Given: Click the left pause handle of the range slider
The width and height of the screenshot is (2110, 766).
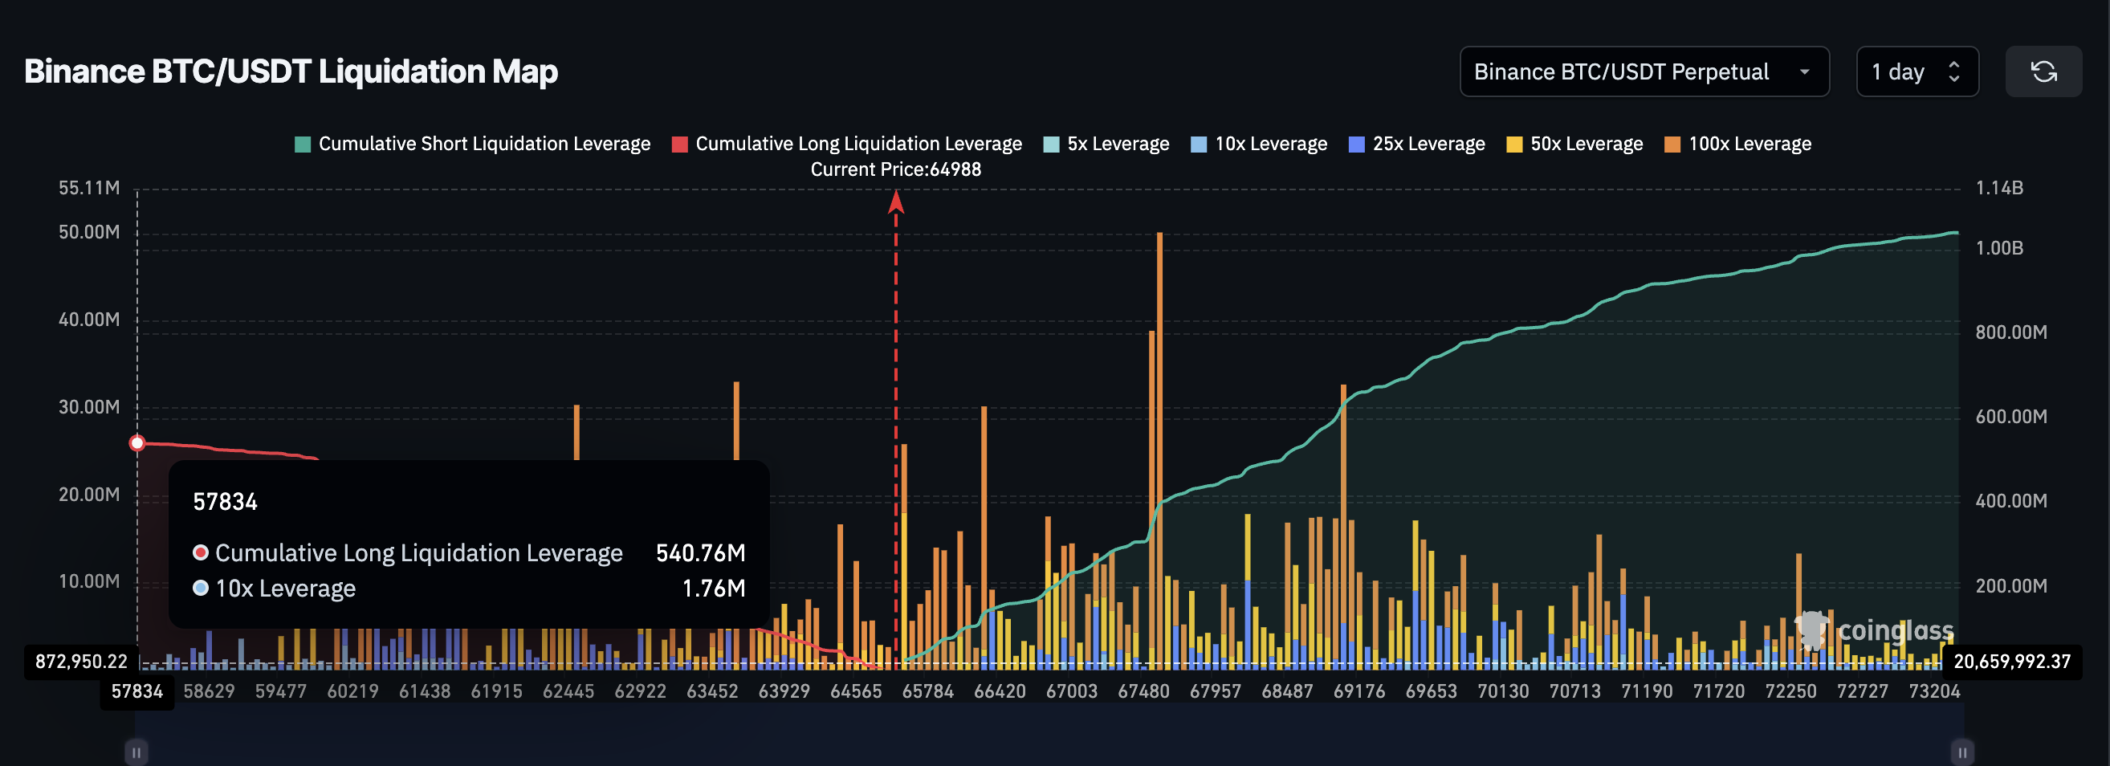Looking at the screenshot, I should pyautogui.click(x=136, y=751).
